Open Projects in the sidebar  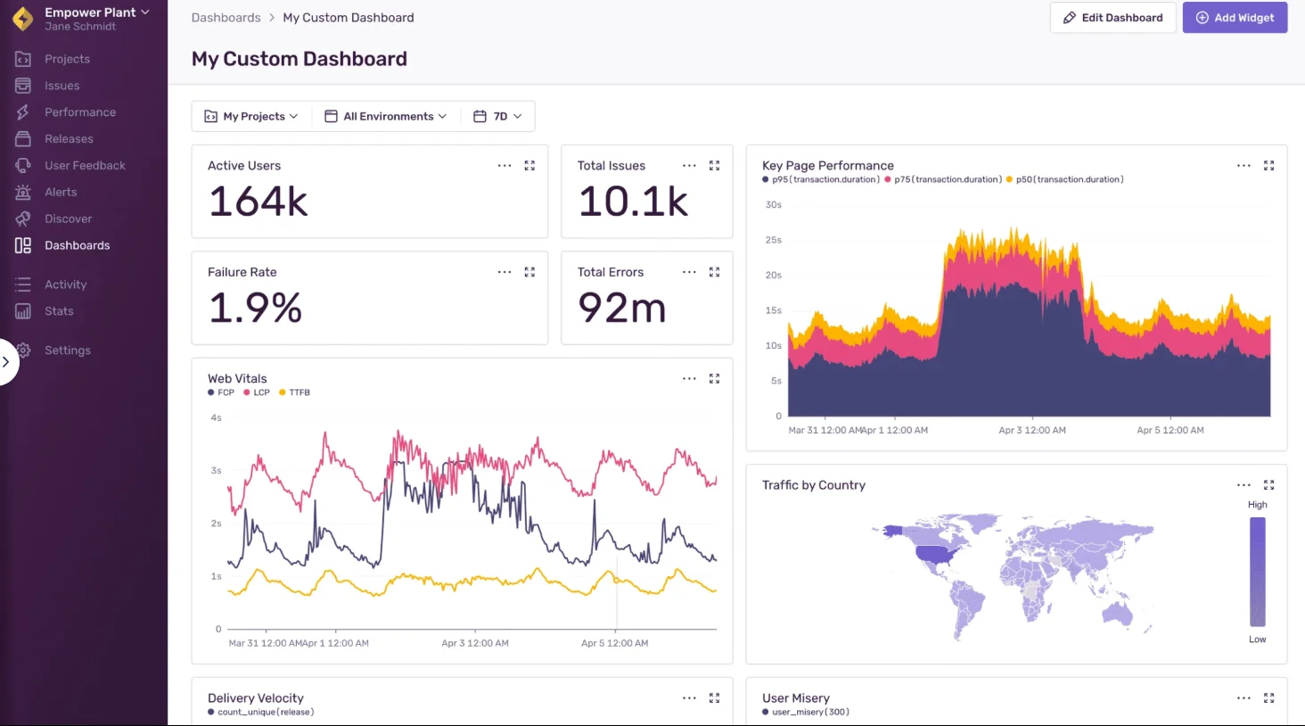pos(67,59)
